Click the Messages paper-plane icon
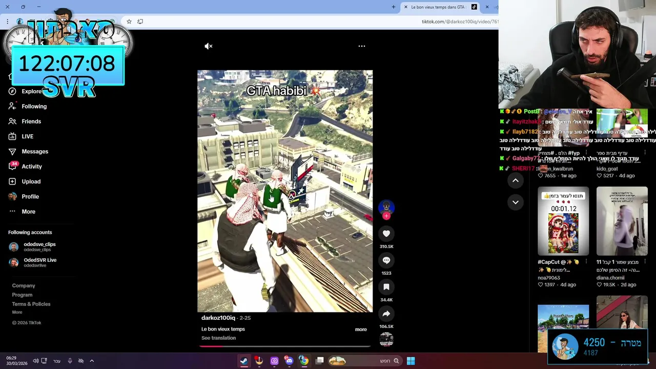The image size is (656, 369). (12, 152)
